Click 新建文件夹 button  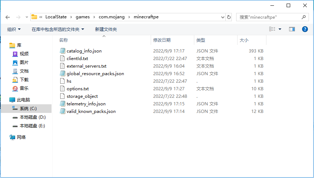coord(106,29)
